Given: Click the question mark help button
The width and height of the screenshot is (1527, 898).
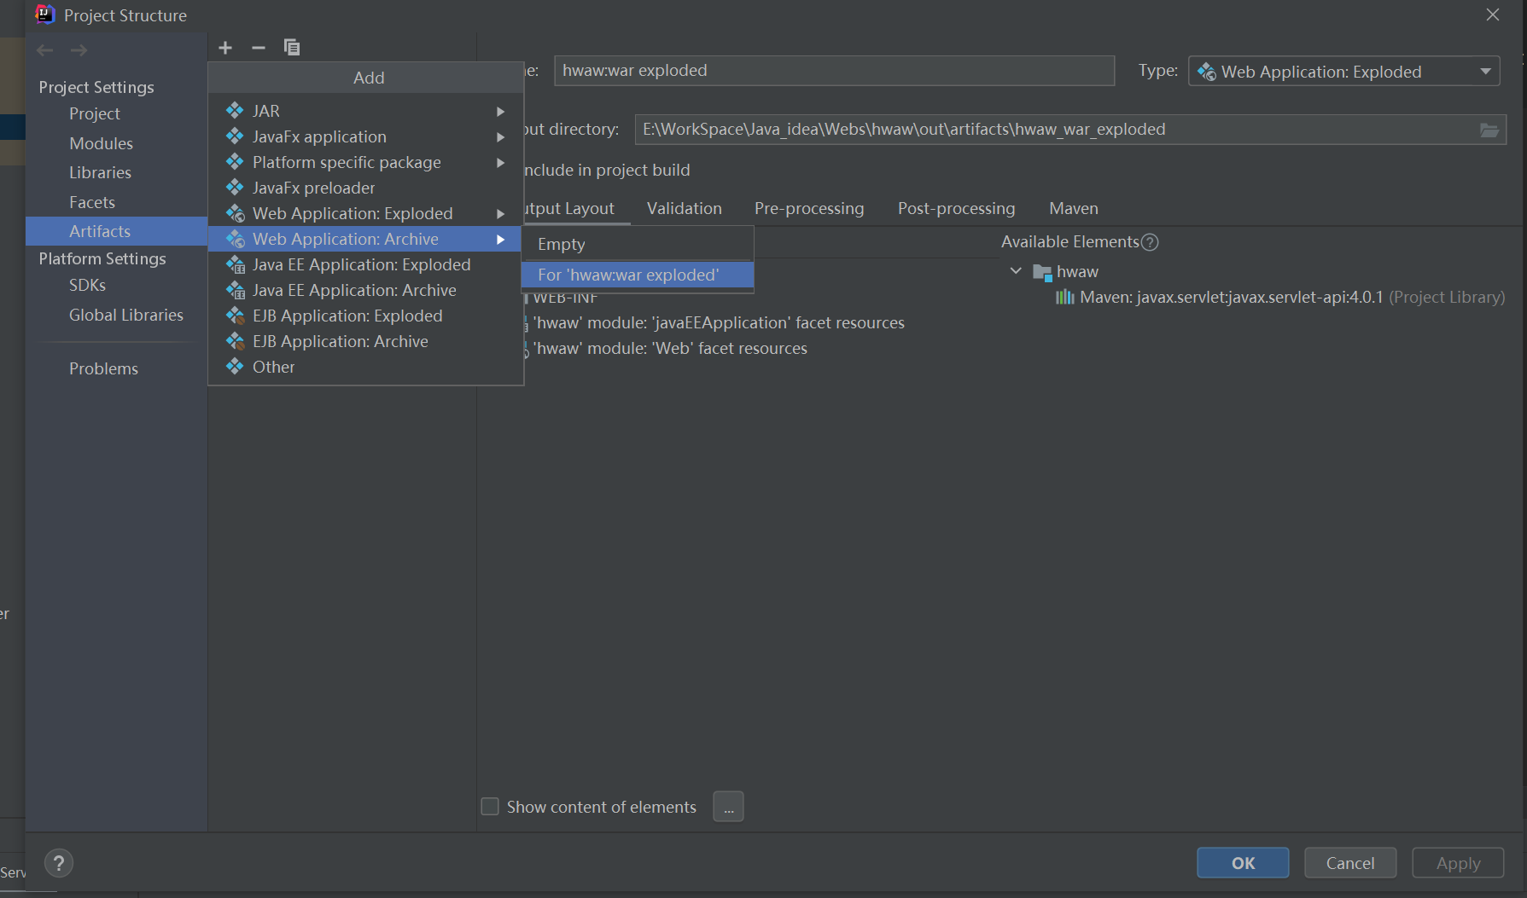Looking at the screenshot, I should [59, 864].
